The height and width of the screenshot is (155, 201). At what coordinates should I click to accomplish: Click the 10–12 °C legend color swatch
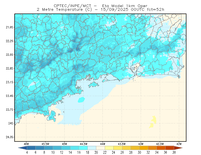(57, 148)
